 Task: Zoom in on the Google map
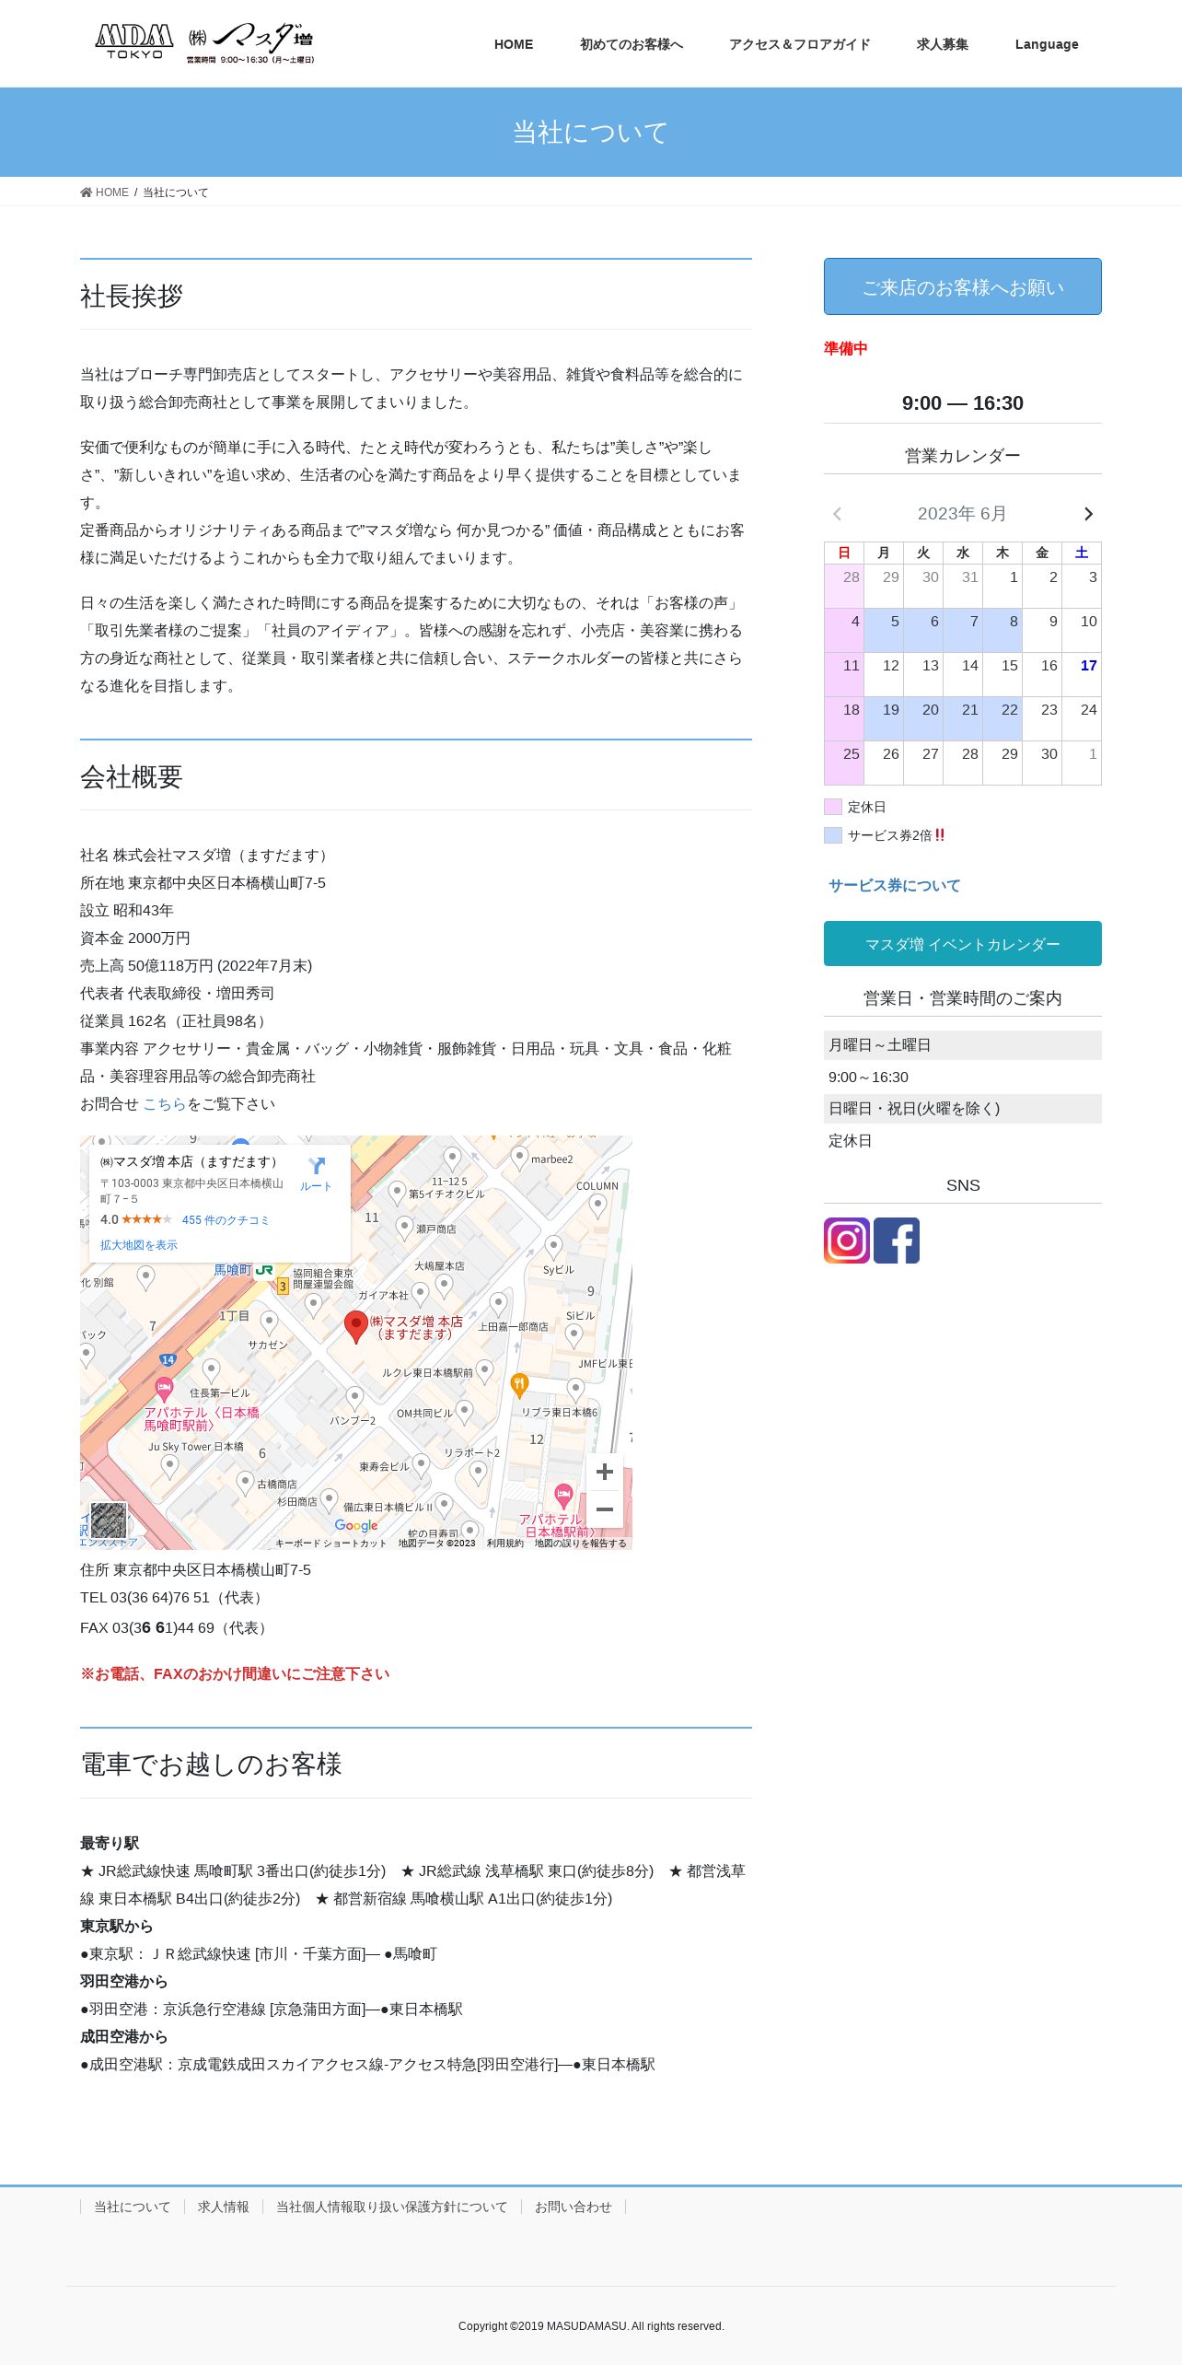click(605, 1472)
